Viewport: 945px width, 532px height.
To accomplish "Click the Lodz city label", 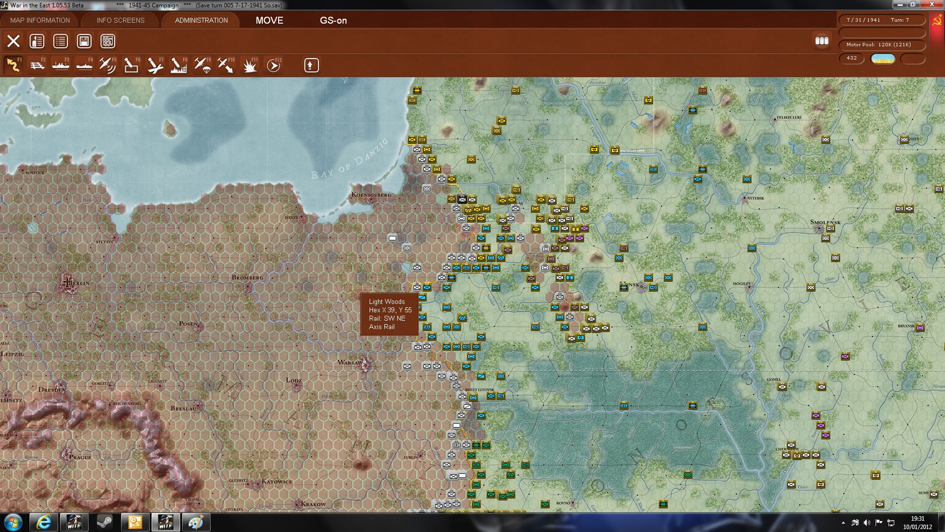I will coord(293,380).
